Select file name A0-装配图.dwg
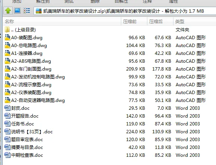216x165 pixels. tap(27, 38)
